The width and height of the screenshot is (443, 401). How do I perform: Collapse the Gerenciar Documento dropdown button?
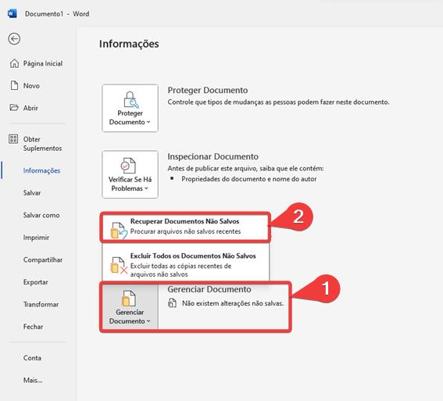pos(130,307)
